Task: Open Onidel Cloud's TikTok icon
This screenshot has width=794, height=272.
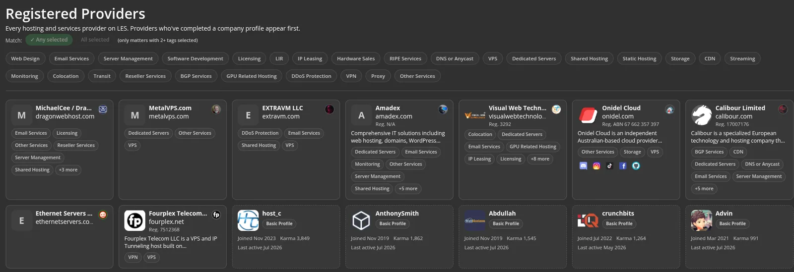Action: (x=609, y=166)
